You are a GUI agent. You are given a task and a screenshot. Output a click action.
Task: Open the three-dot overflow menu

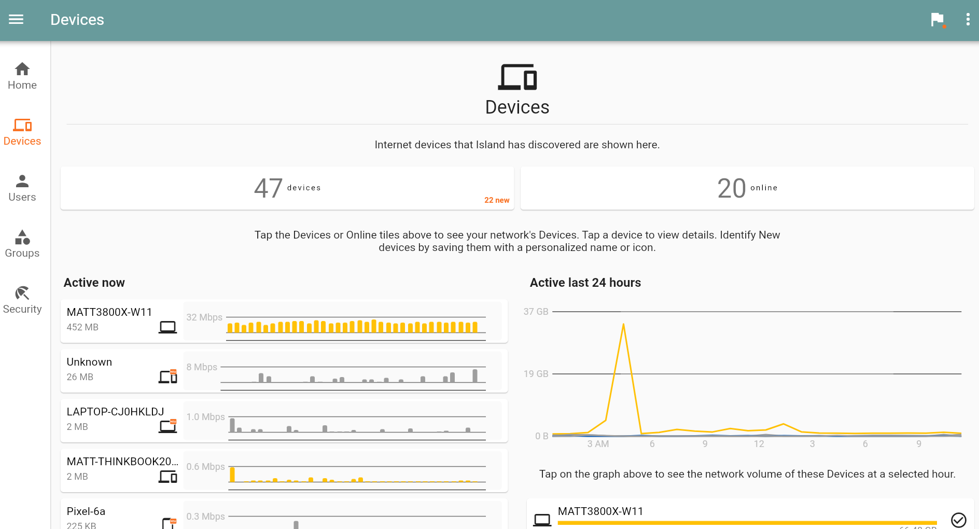coord(968,20)
